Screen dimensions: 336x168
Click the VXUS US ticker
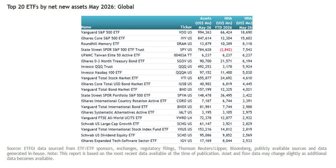(185, 129)
